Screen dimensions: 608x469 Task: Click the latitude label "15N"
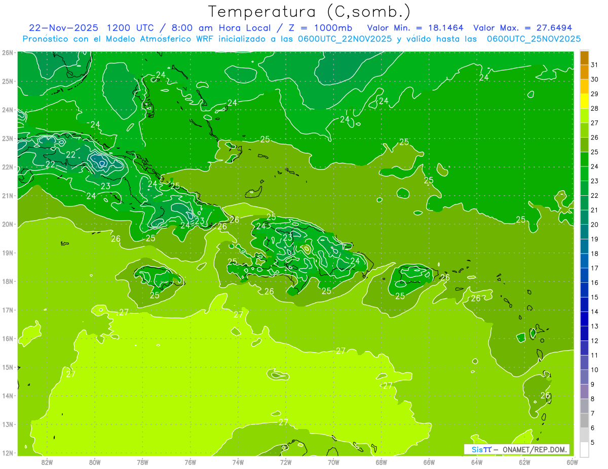8,367
